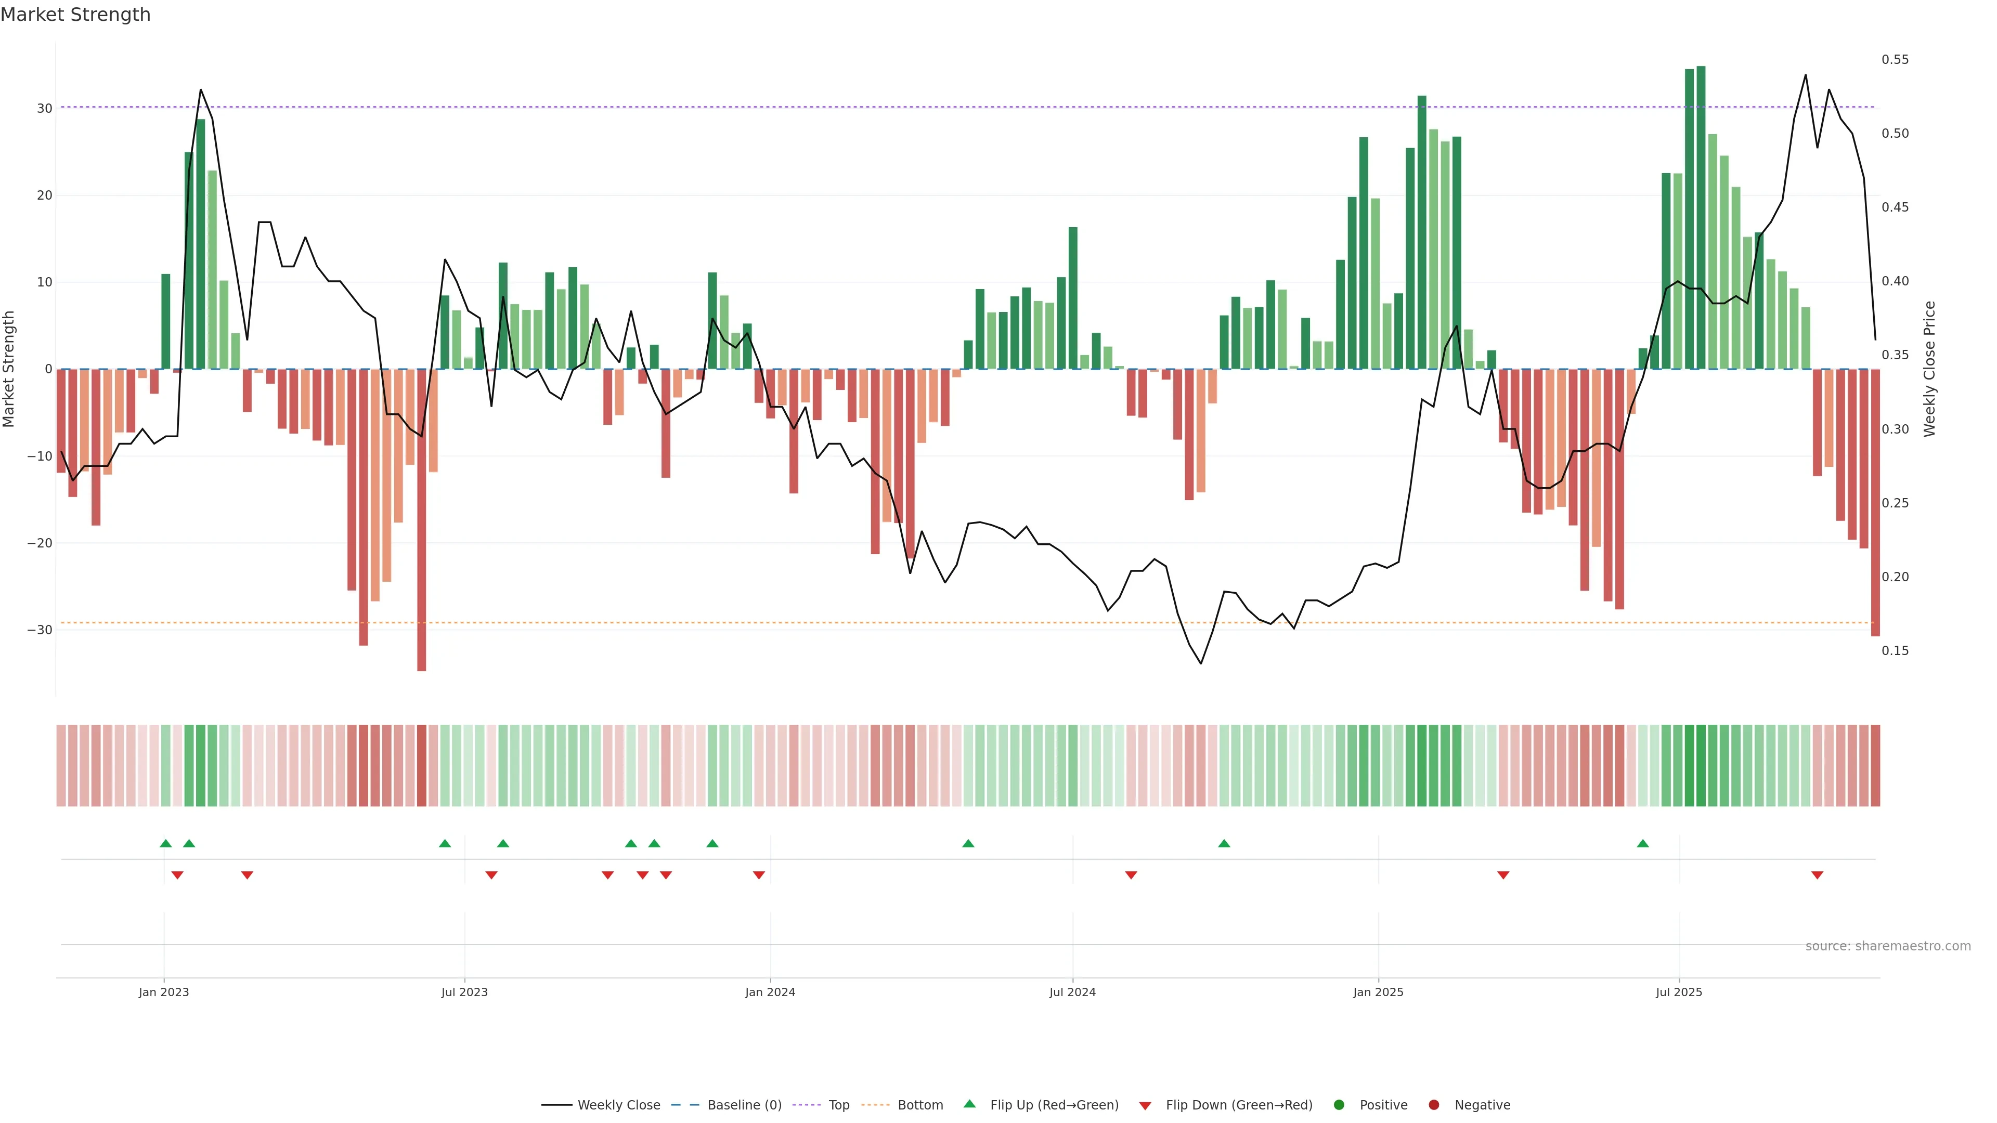Click the red flip-down marker after Jul 2024
Image resolution: width=1997 pixels, height=1123 pixels.
point(1131,875)
